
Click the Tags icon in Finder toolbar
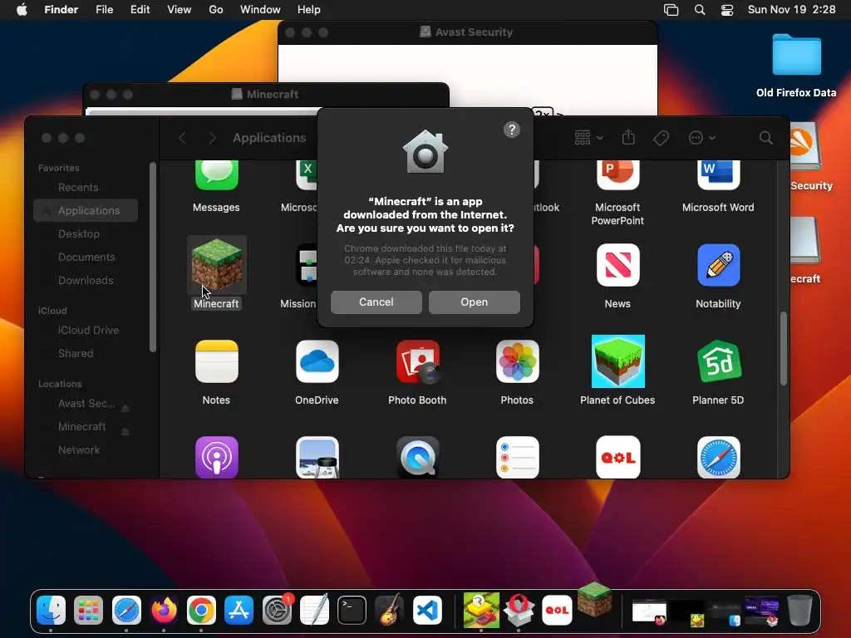point(661,138)
